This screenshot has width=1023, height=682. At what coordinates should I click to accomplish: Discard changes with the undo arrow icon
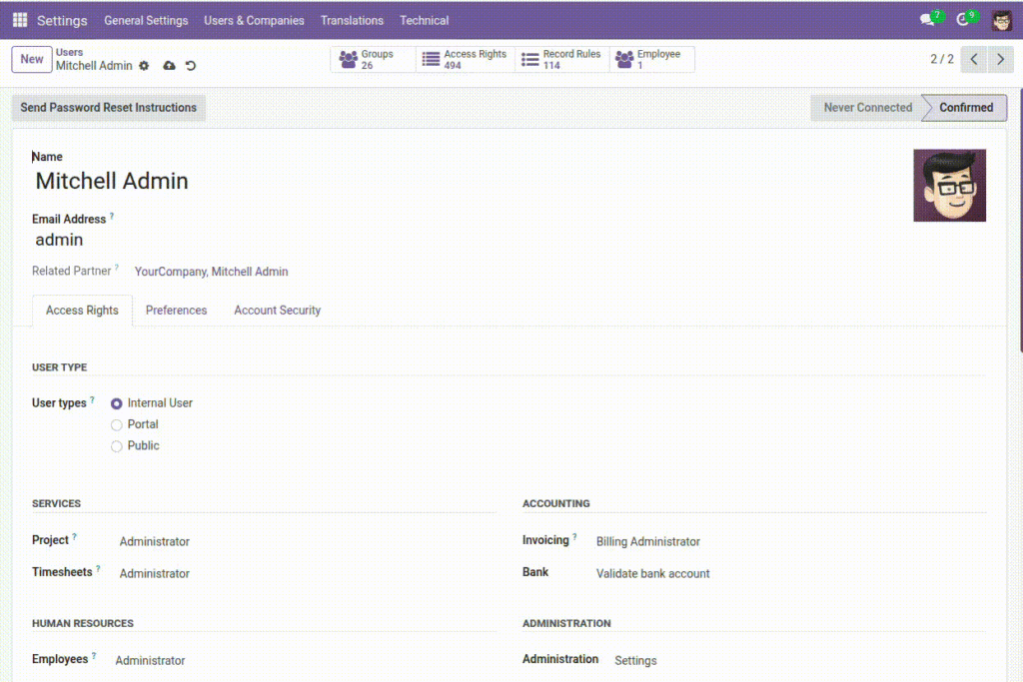click(x=191, y=66)
